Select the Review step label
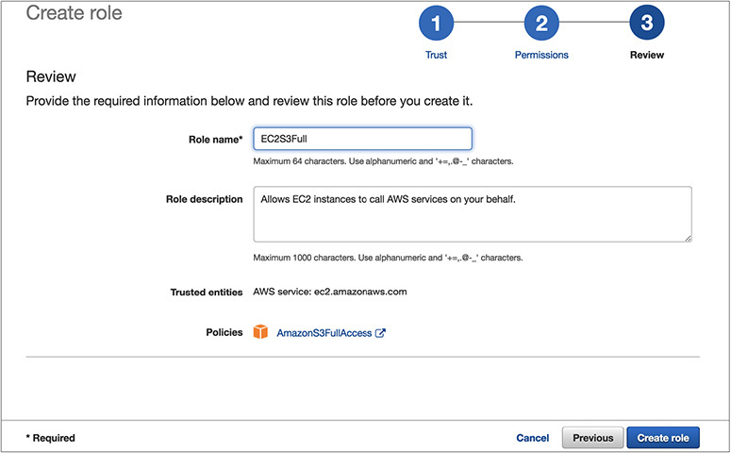Viewport: 731px width, 453px height. (x=646, y=55)
